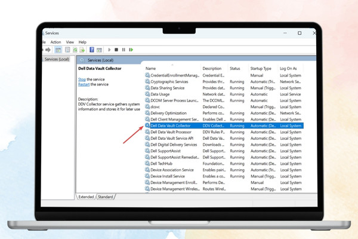
Task: Switch to the Standard tab
Action: click(x=106, y=197)
